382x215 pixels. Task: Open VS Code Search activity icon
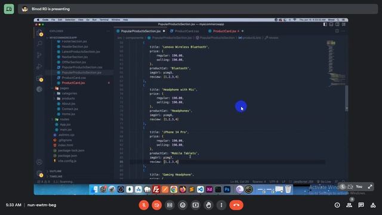(39, 44)
